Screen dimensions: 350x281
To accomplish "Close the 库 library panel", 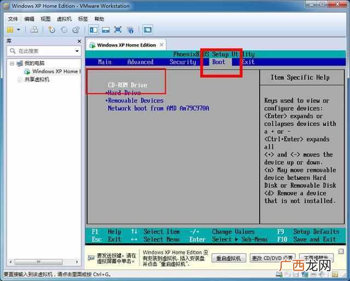I will tap(79, 41).
